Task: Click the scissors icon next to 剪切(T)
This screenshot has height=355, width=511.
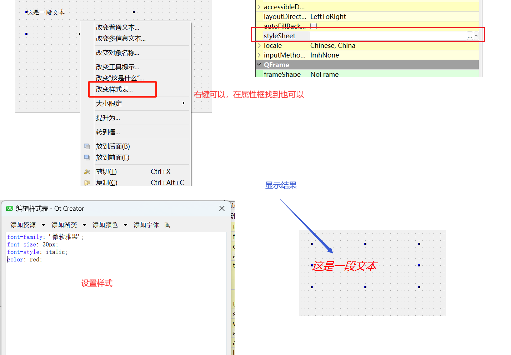Action: coord(87,172)
